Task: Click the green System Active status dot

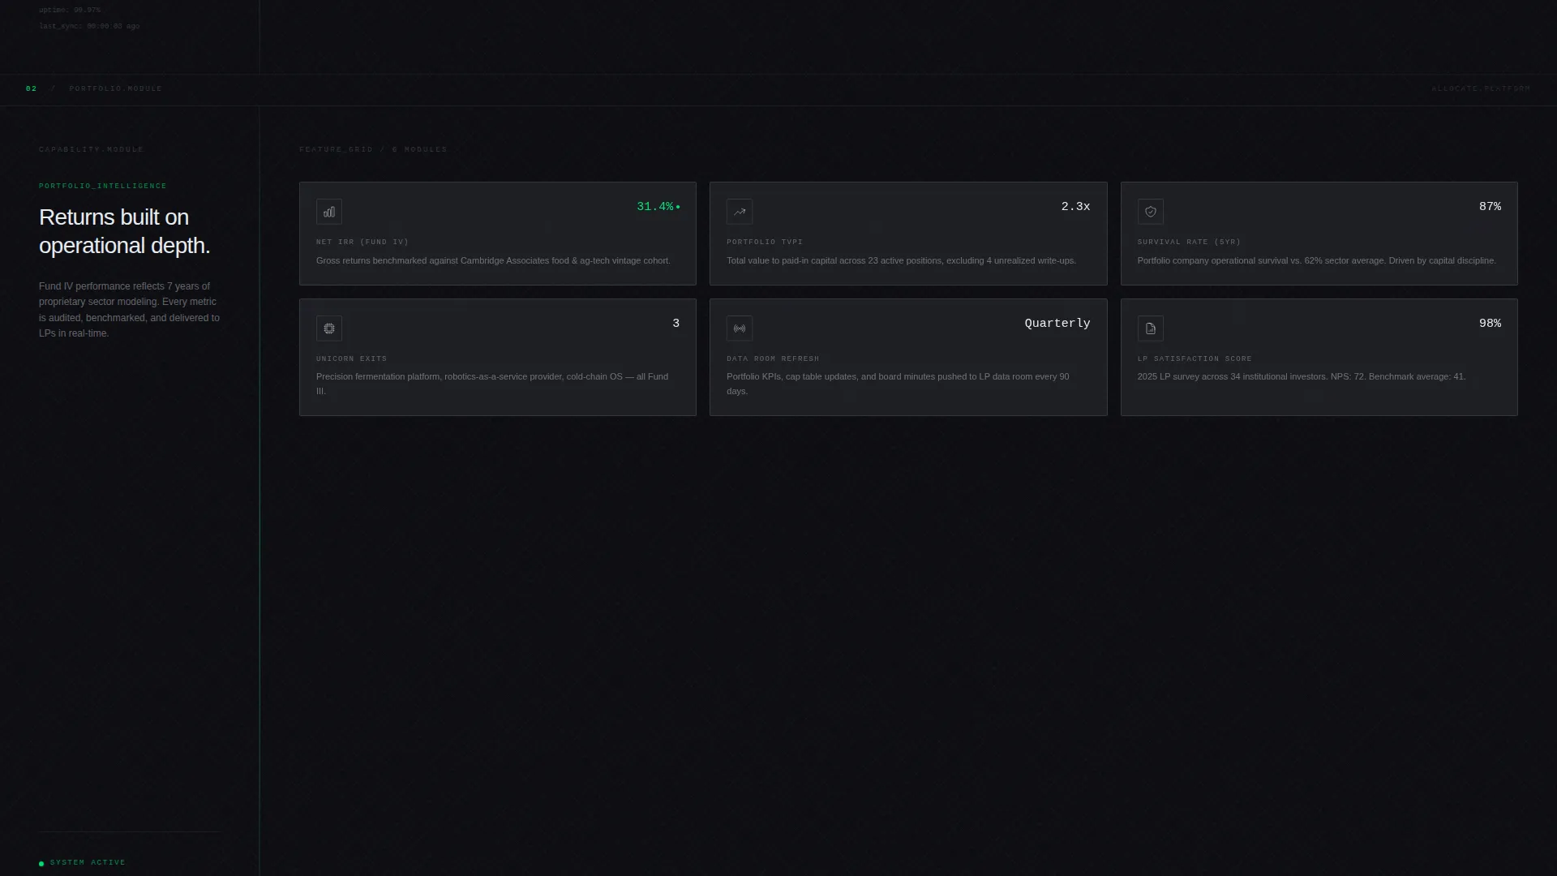Action: coord(41,863)
